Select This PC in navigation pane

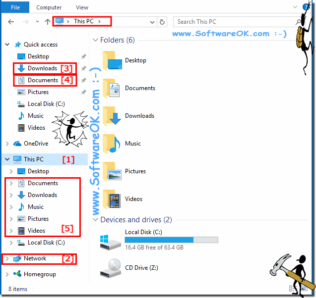point(33,159)
